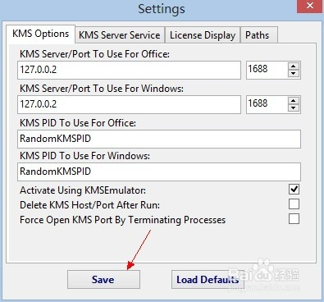The image size is (324, 302).
Task: Click the KMS PID for Windows field
Action: coord(159,172)
